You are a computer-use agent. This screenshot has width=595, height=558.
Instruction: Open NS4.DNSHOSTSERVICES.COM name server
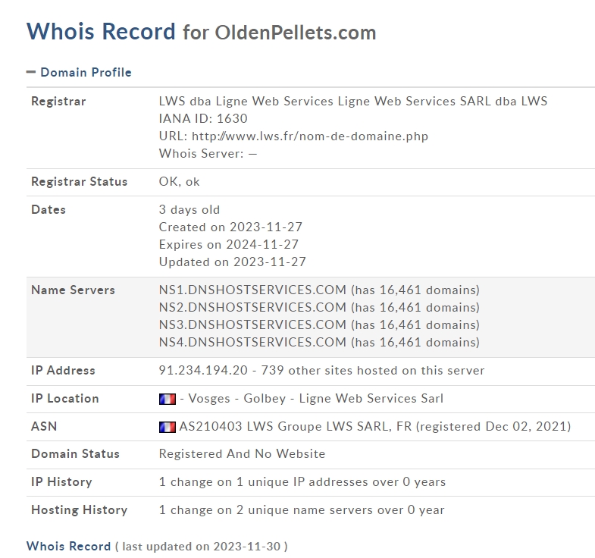[x=252, y=343]
